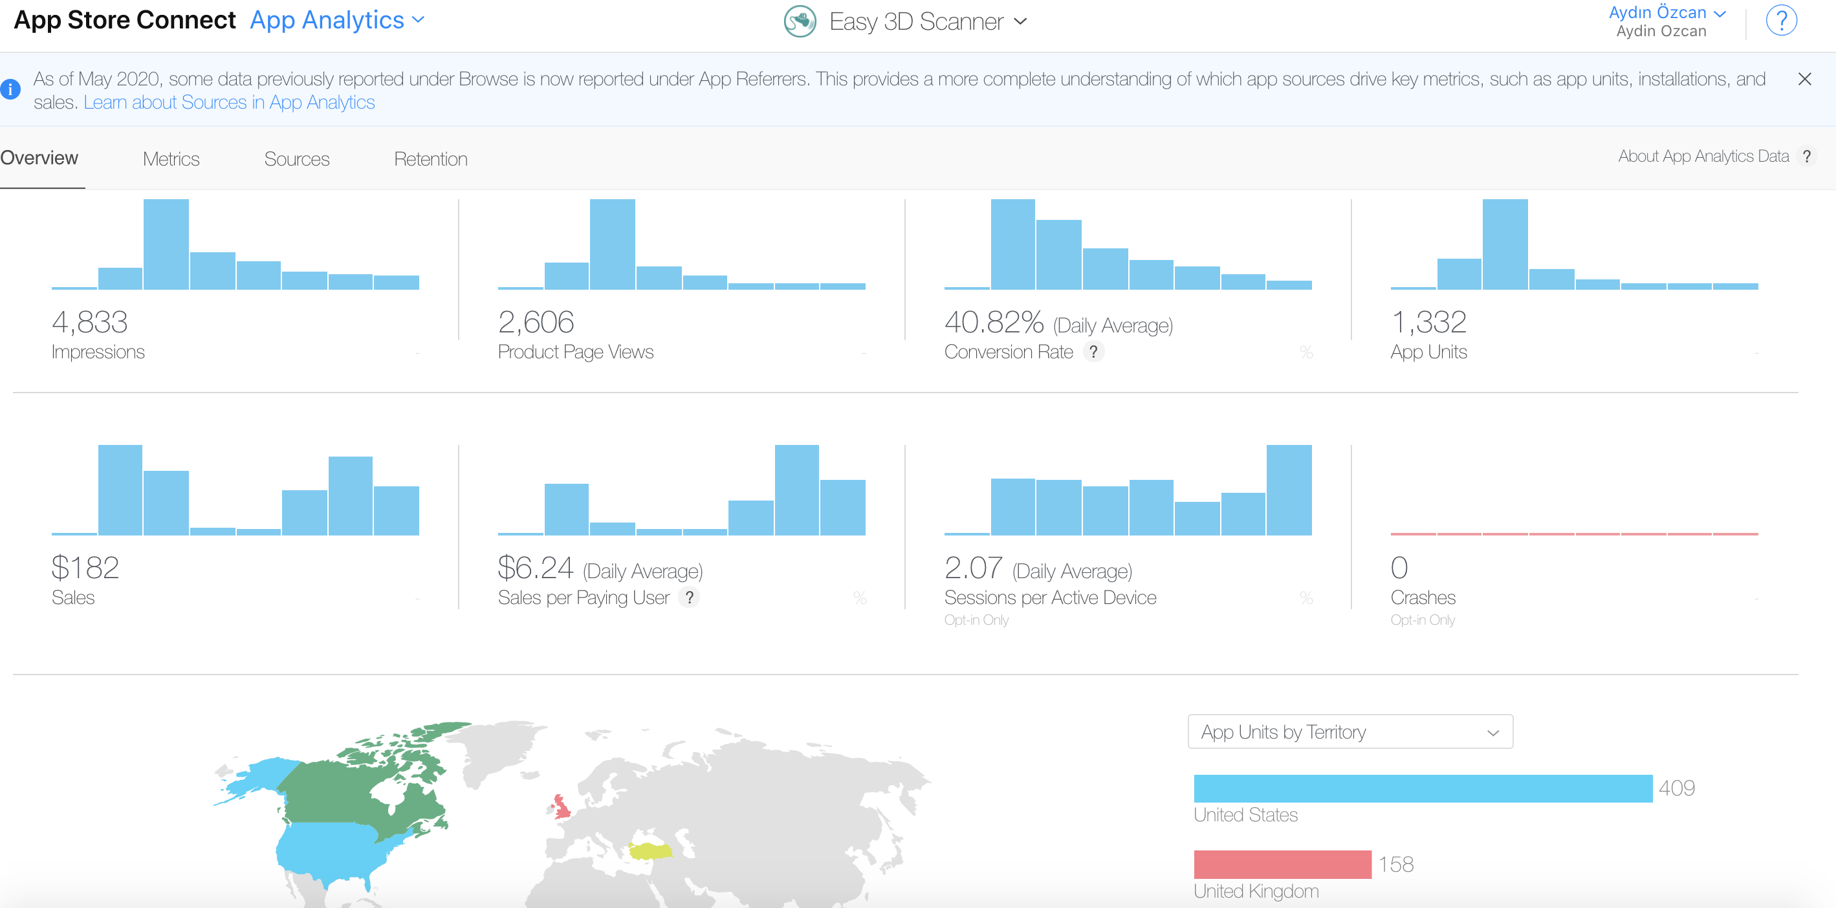
Task: Click the United Kingdom on the map
Action: click(561, 808)
